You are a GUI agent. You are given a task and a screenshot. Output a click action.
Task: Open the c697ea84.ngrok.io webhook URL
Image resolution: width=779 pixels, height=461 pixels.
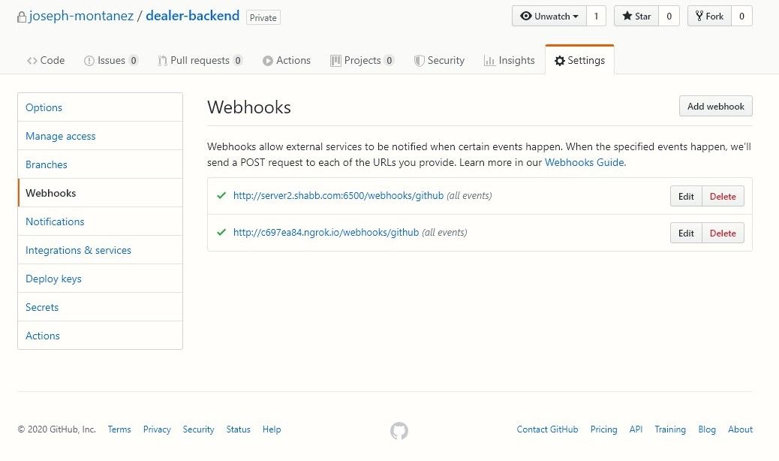click(x=326, y=233)
